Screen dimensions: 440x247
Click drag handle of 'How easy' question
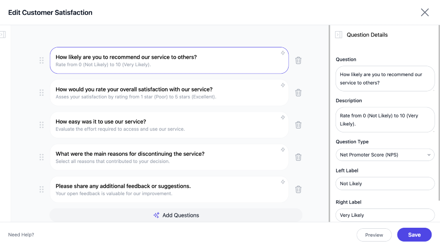pyautogui.click(x=42, y=125)
